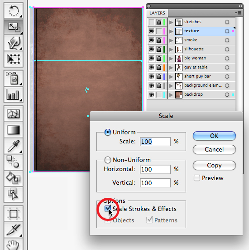Hide the backdrop layer
The width and height of the screenshot is (249, 250).
click(x=152, y=95)
